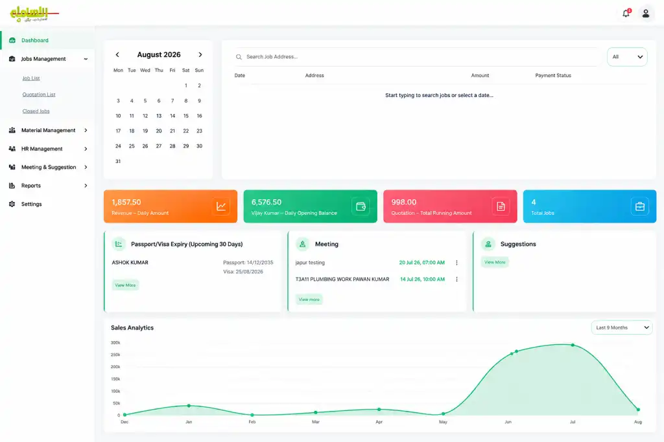Screen dimensions: 664x442
Task: Open the Last 9 Months dropdown
Action: (x=622, y=327)
